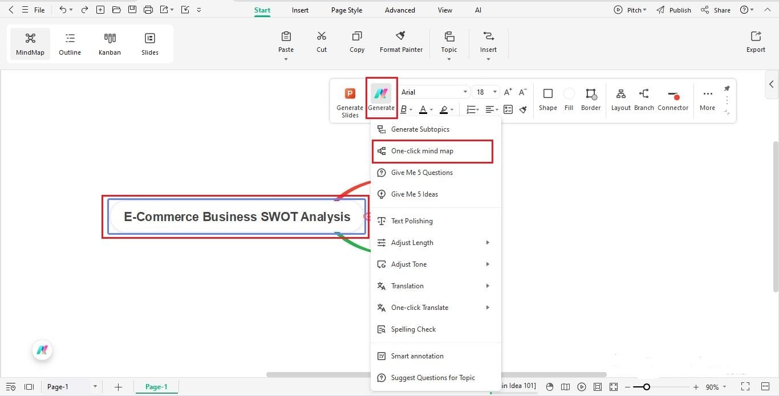Open the Arial font family dropdown

click(433, 92)
